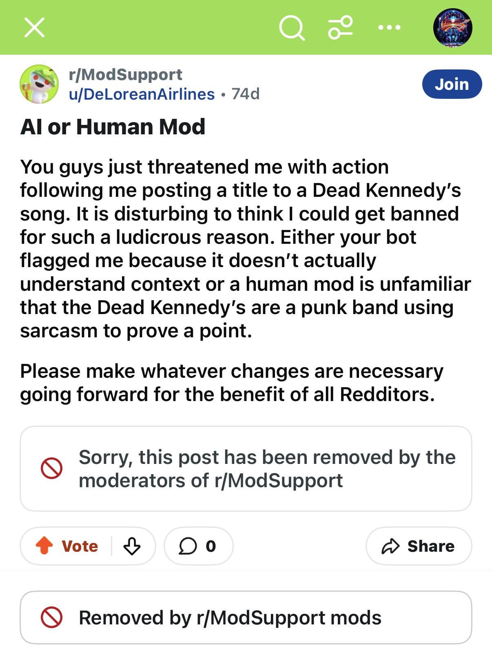Tap the post title 'AI or Human Mod'
The width and height of the screenshot is (492, 653).
(x=113, y=127)
